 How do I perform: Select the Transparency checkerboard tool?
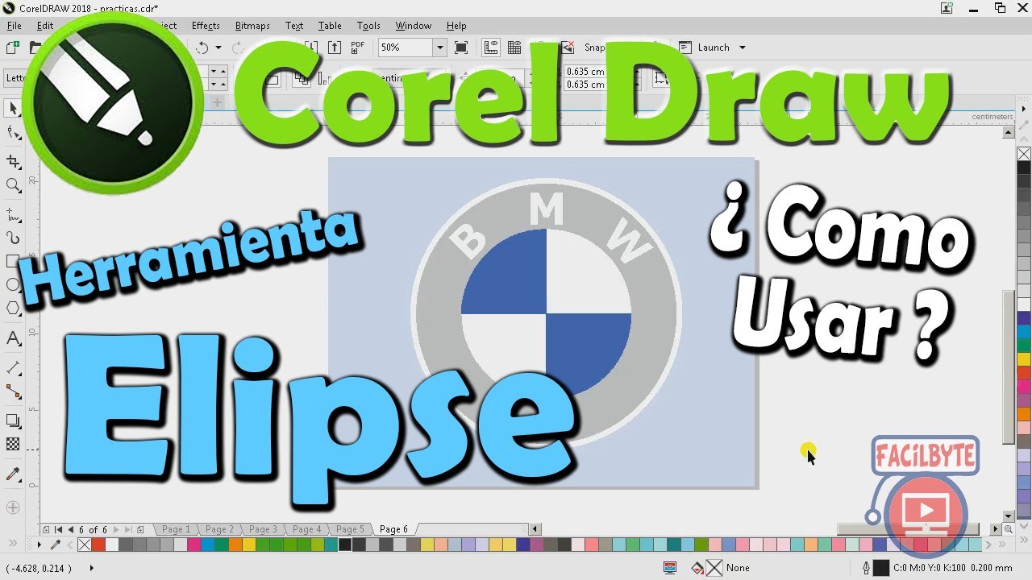pyautogui.click(x=13, y=444)
